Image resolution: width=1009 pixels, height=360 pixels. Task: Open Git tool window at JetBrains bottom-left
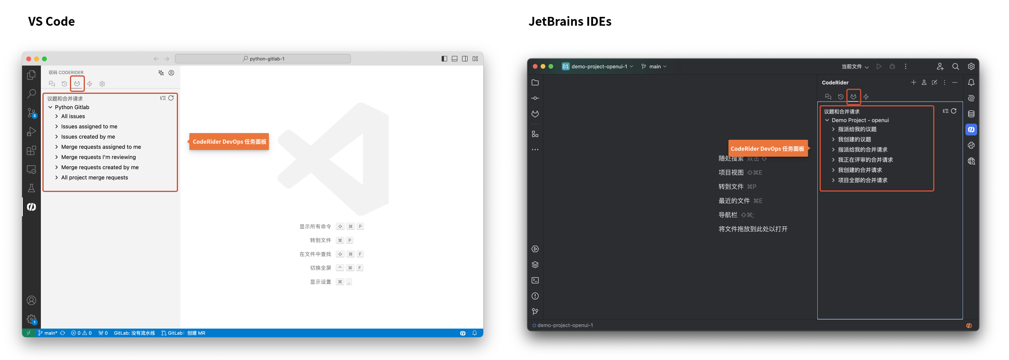(x=535, y=312)
